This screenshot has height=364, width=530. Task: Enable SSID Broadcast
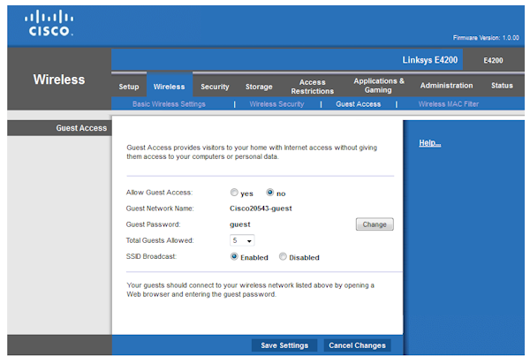235,257
